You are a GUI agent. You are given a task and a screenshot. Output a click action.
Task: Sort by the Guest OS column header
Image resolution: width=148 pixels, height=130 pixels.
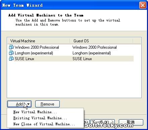point(102,41)
